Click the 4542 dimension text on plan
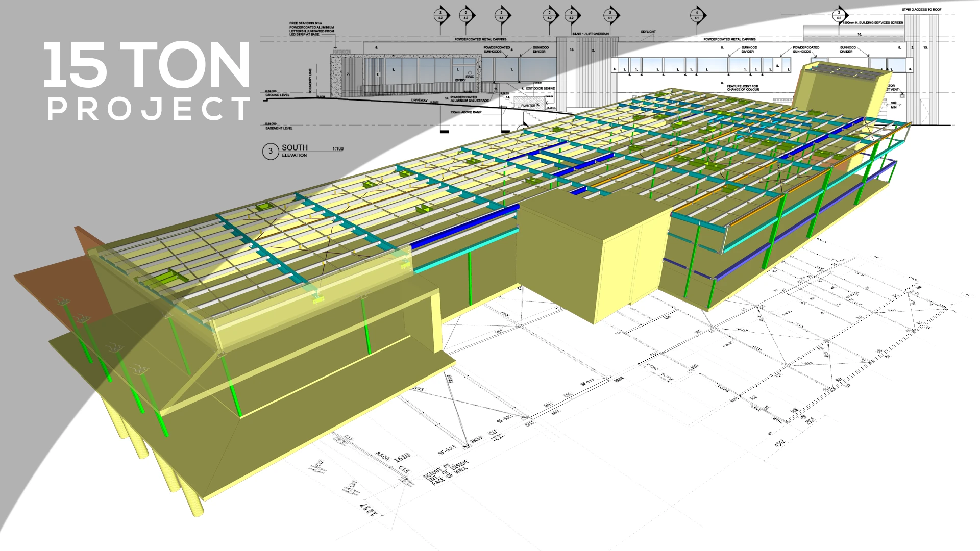The image size is (980, 551). [779, 442]
